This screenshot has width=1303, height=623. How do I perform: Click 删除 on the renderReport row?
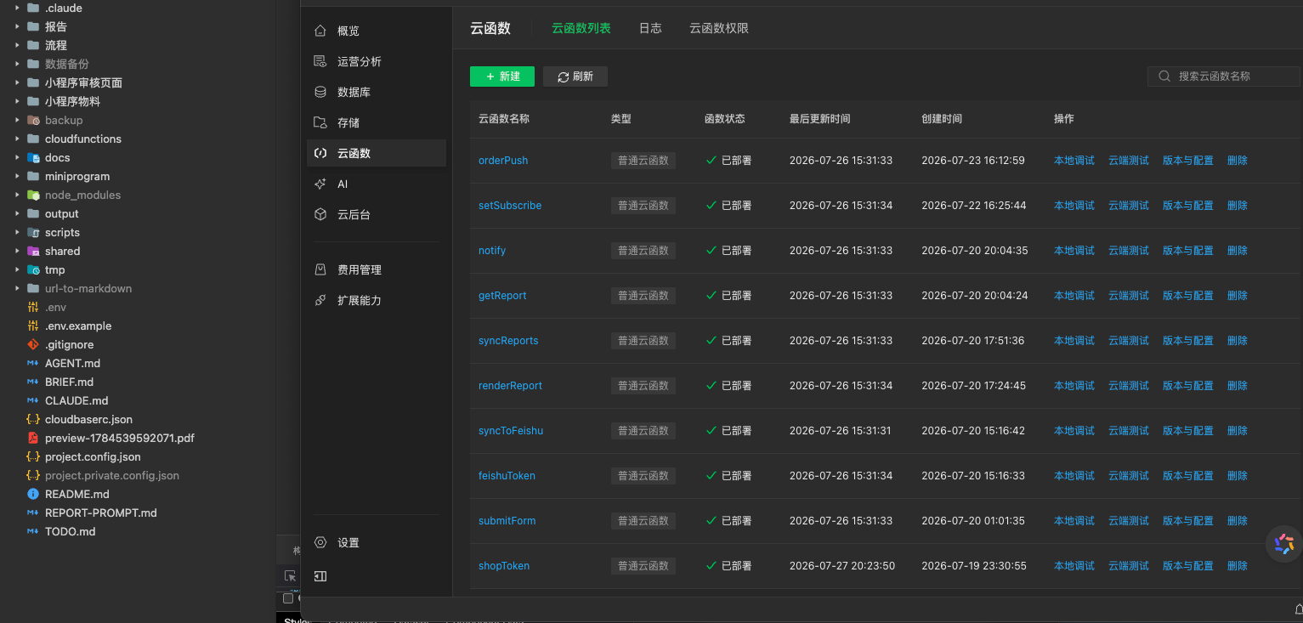[1238, 385]
